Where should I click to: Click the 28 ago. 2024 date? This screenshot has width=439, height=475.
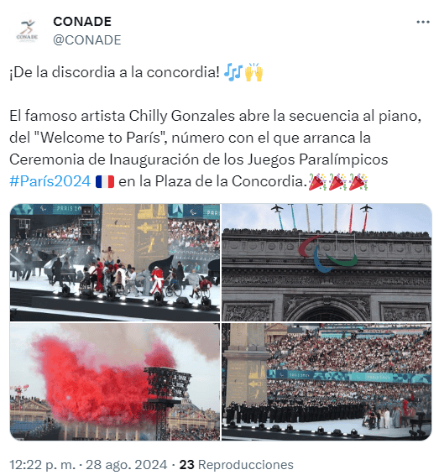127,465
